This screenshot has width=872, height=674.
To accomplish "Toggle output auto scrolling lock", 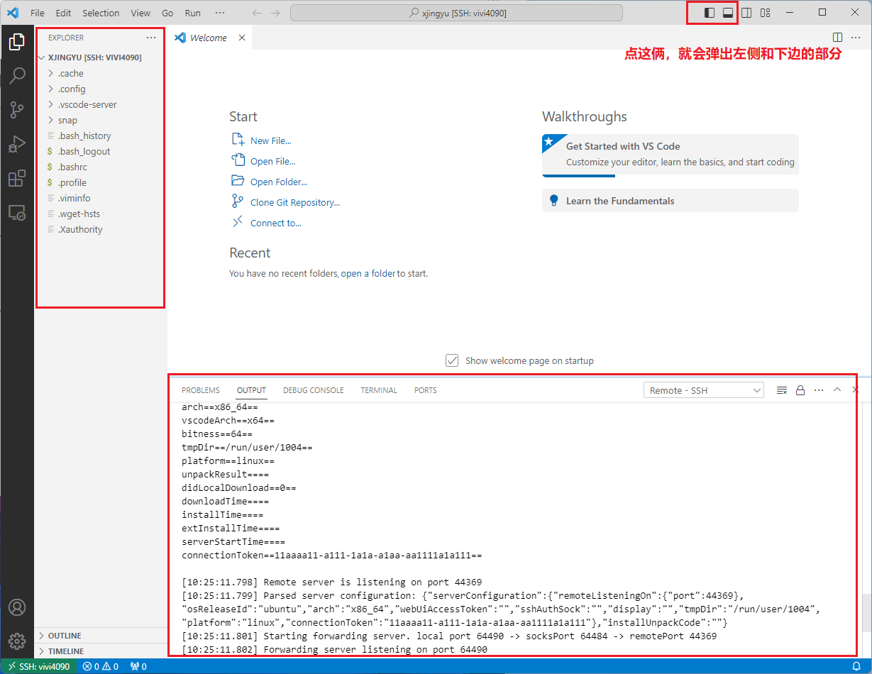I will (x=800, y=390).
